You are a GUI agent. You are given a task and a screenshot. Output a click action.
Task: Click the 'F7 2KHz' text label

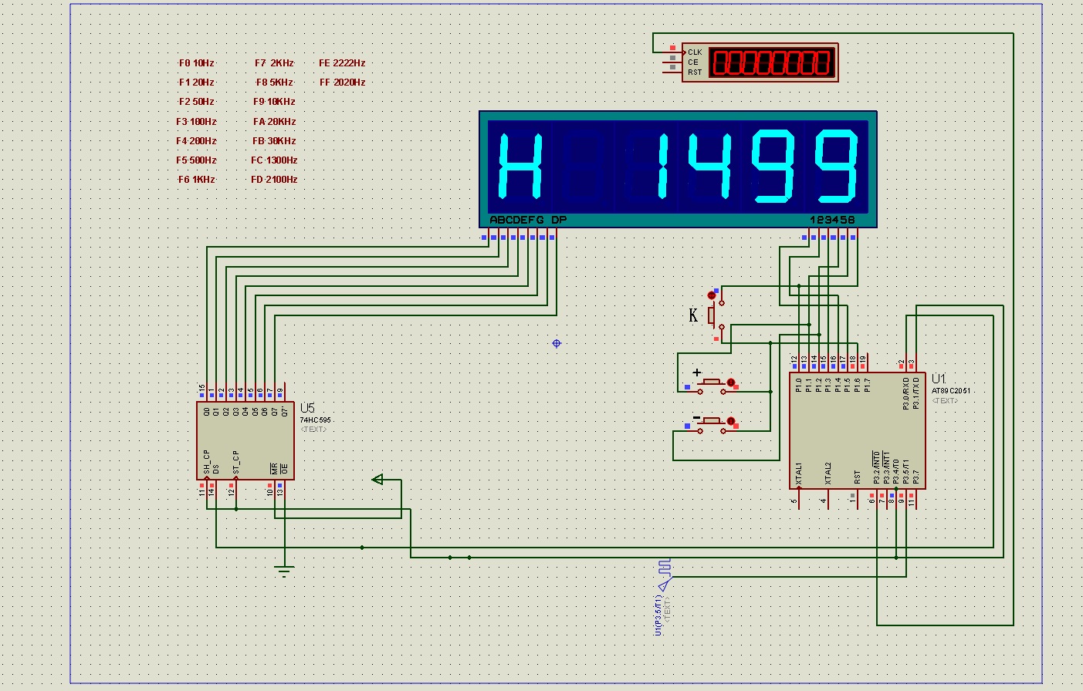pyautogui.click(x=274, y=63)
